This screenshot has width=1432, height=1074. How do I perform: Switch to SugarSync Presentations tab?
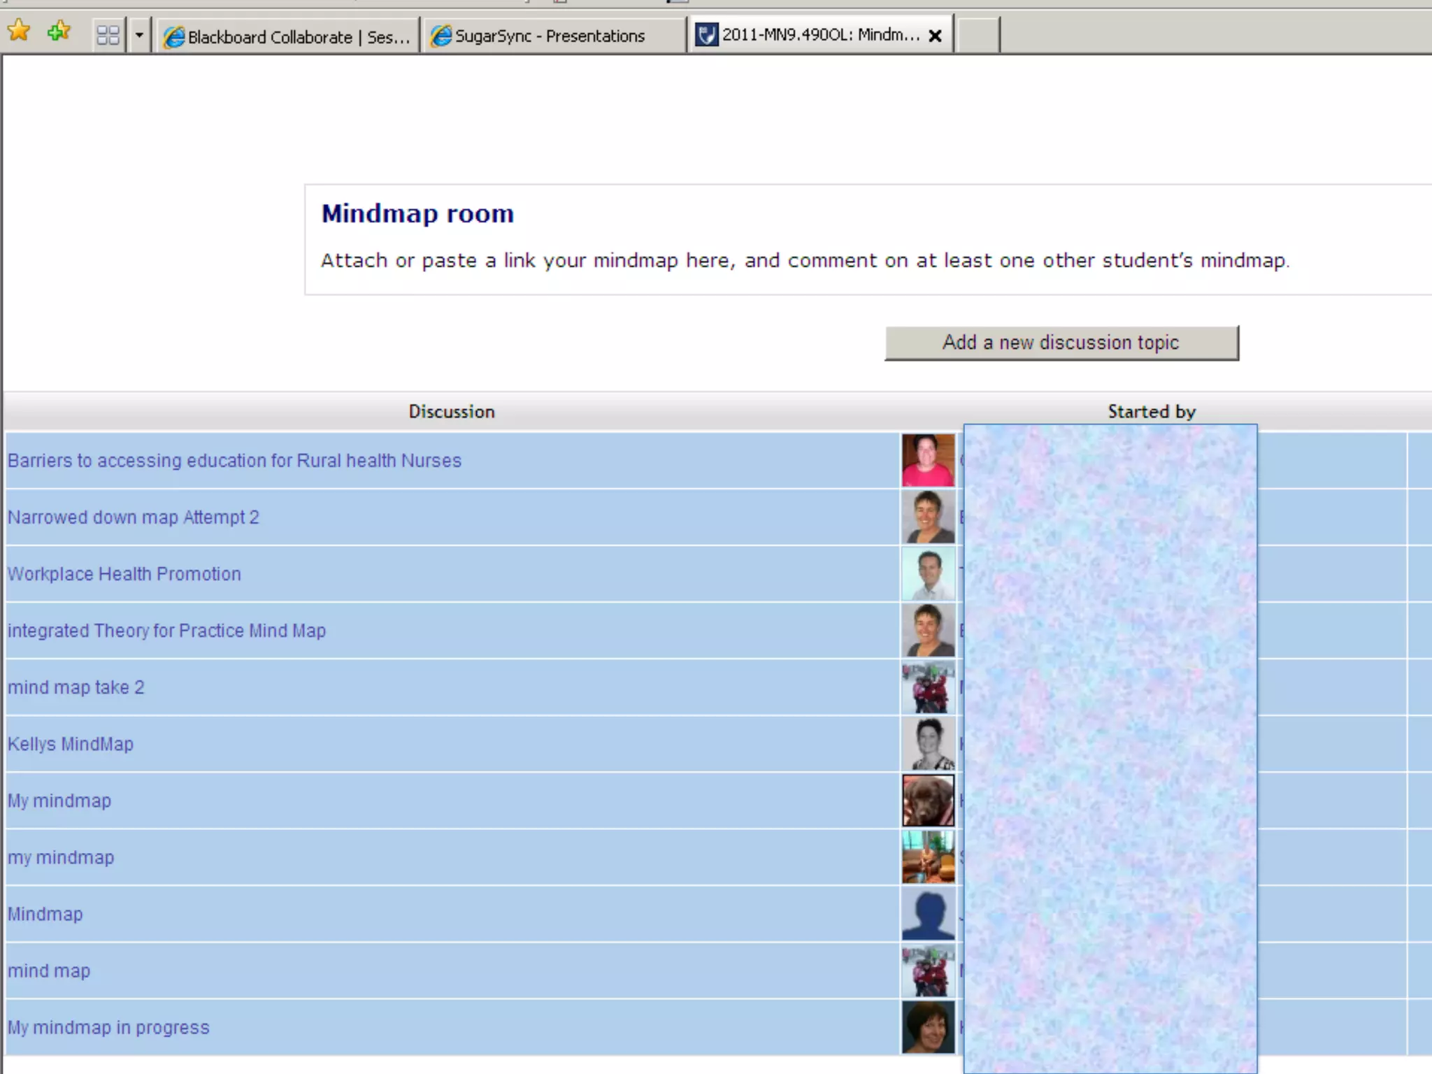(549, 36)
